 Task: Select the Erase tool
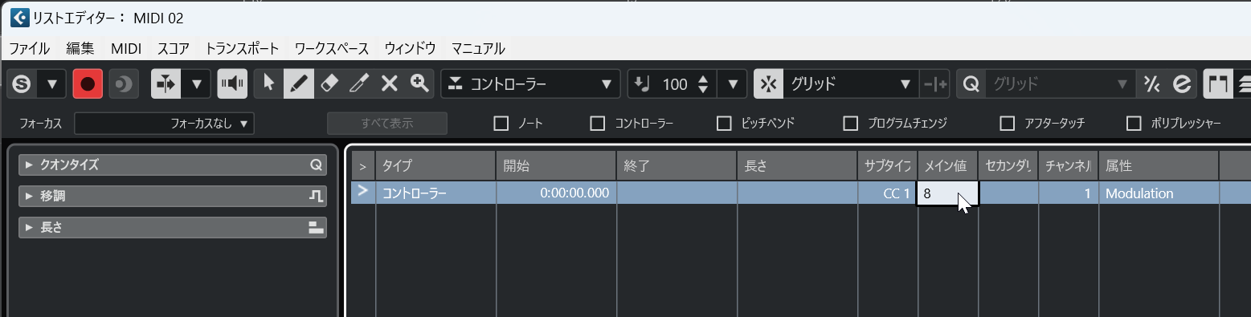tap(329, 83)
